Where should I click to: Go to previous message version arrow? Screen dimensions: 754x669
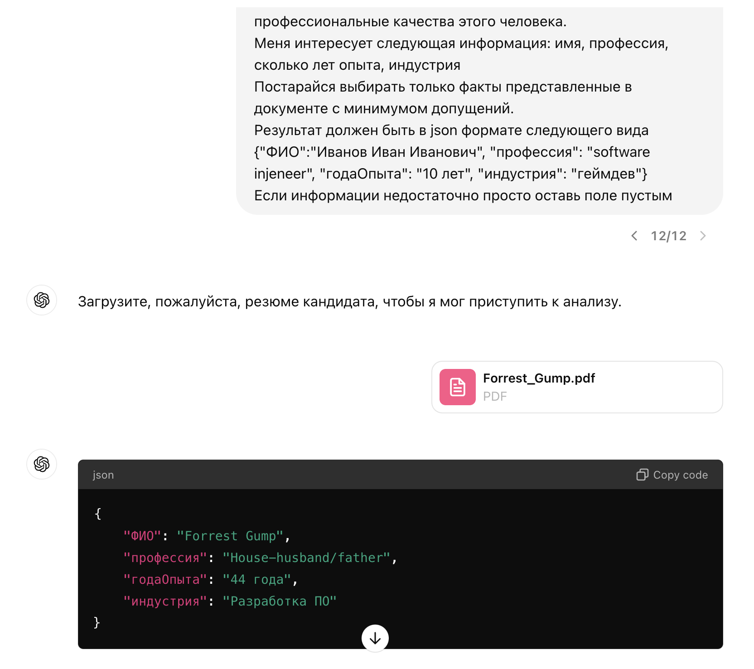[634, 236]
